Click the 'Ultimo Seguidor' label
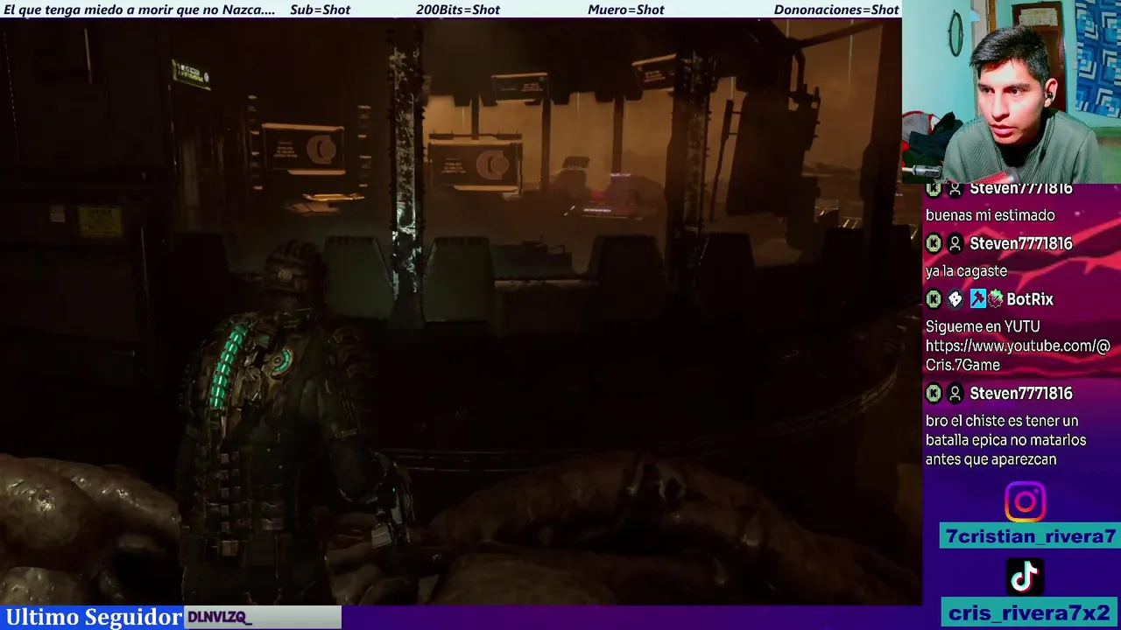The width and height of the screenshot is (1121, 630). 94,617
